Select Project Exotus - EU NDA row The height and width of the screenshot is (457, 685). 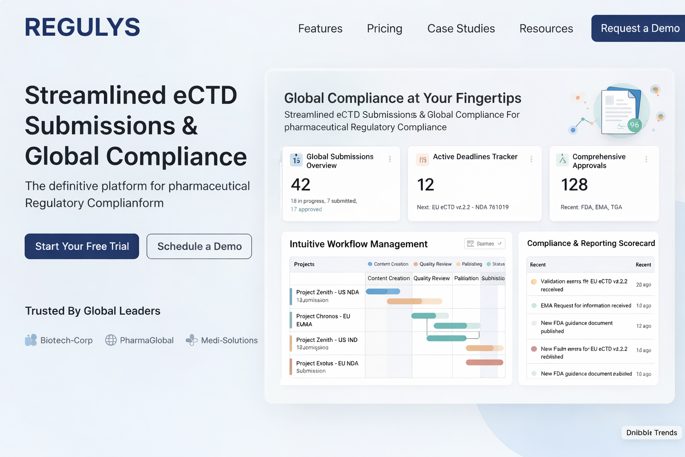coord(397,366)
